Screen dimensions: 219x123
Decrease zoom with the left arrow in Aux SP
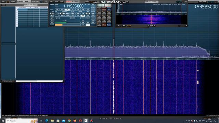point(149,26)
